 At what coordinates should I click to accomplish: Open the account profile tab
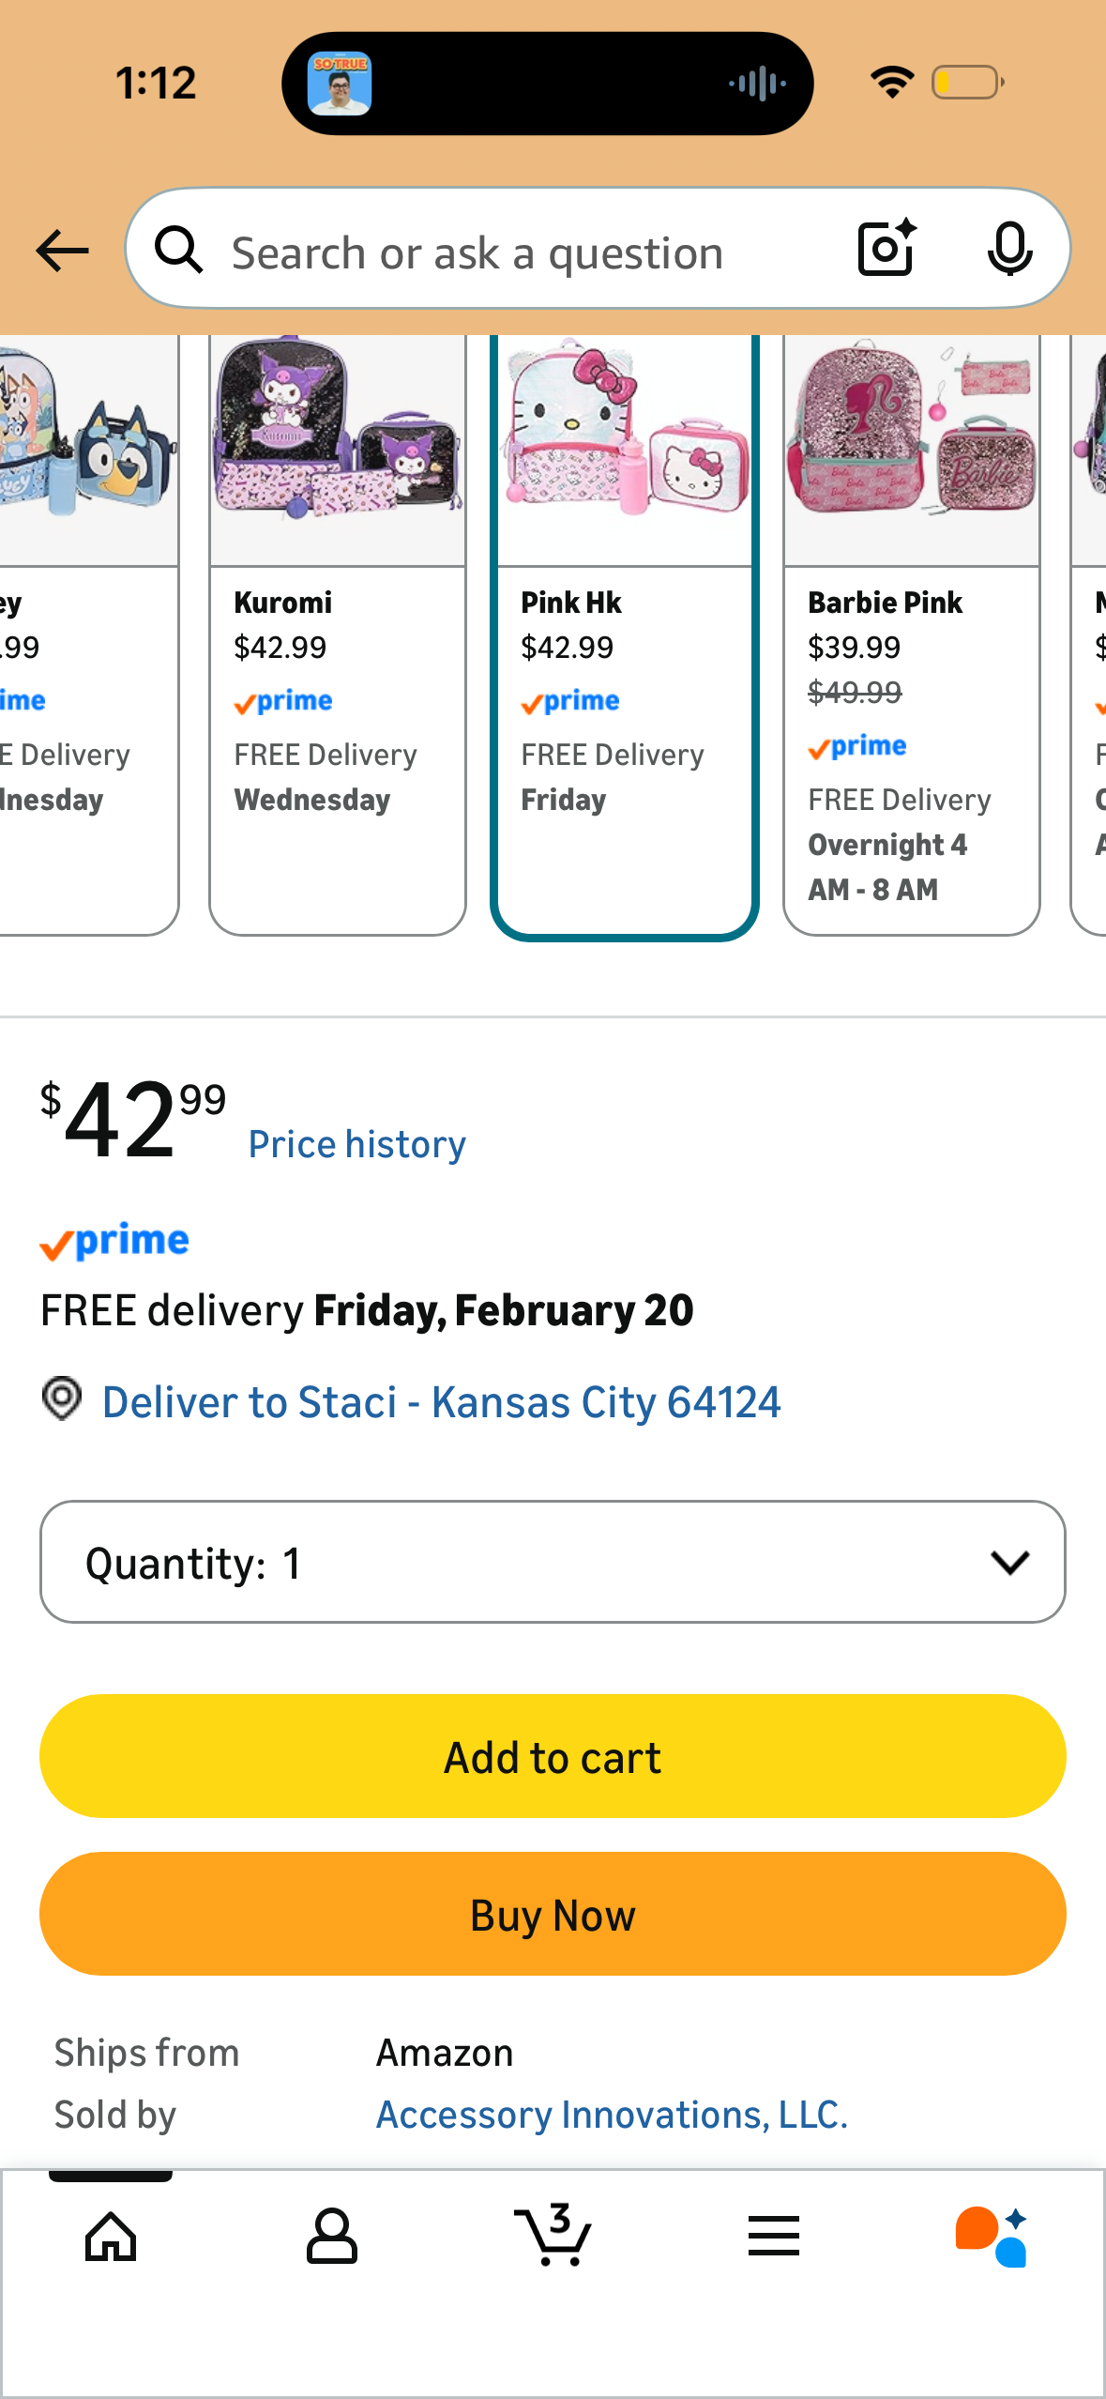[332, 2236]
